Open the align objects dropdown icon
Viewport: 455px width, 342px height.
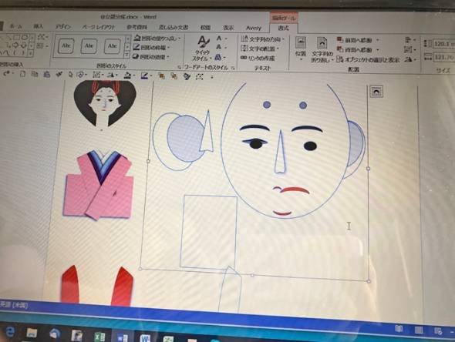tap(410, 40)
